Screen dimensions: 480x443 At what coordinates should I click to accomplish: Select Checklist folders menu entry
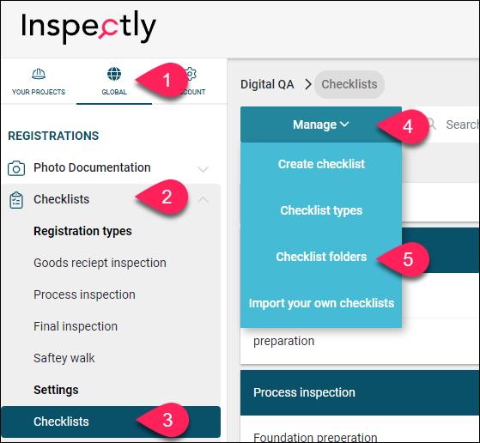321,257
